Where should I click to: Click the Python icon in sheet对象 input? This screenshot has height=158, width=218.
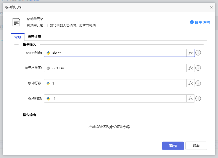click(x=49, y=53)
